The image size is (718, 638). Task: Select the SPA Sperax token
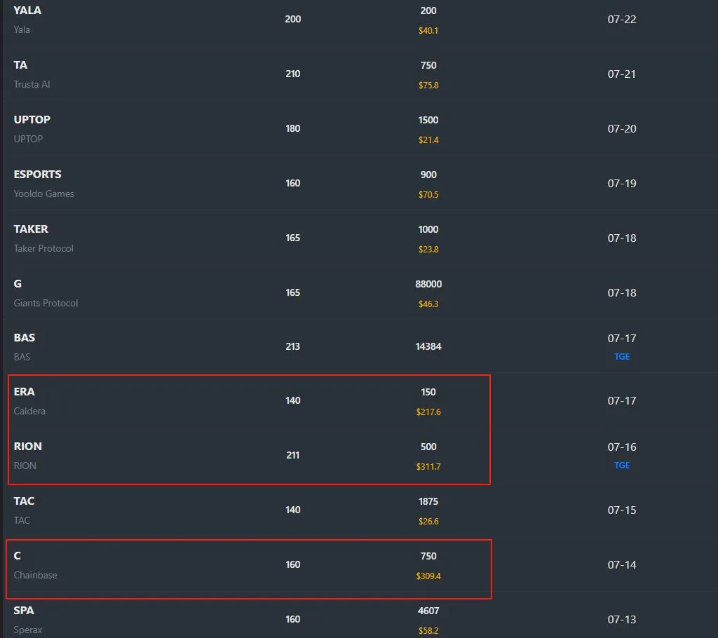click(24, 611)
